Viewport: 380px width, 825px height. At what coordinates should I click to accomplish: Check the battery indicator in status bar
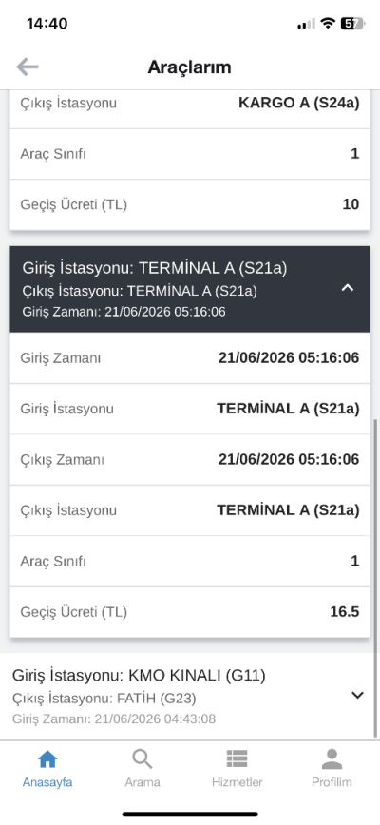[x=352, y=24]
